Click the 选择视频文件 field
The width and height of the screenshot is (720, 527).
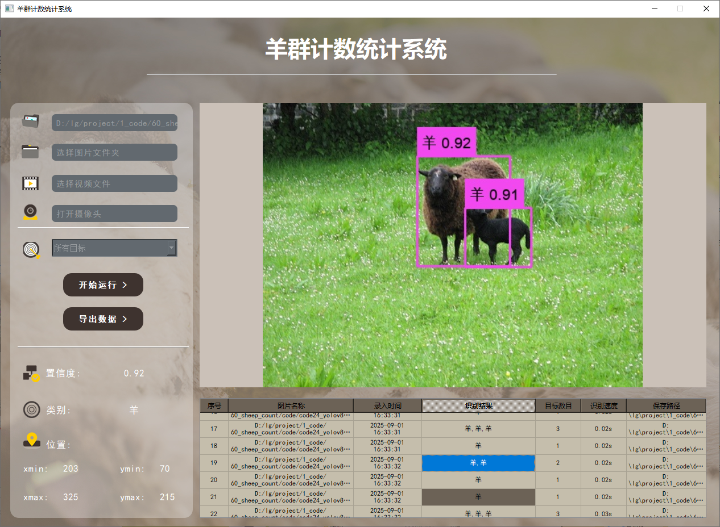point(114,183)
